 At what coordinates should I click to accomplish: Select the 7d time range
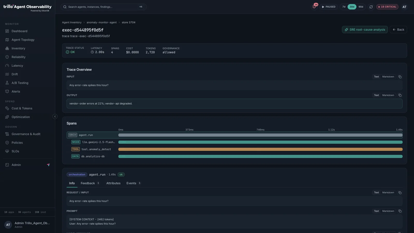344,7
